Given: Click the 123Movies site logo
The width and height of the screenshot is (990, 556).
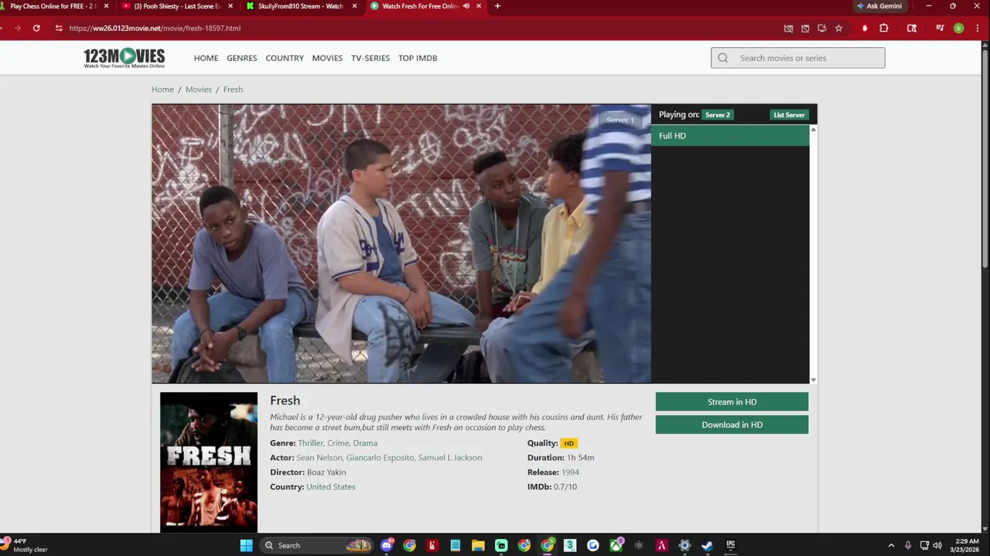Looking at the screenshot, I should point(124,58).
